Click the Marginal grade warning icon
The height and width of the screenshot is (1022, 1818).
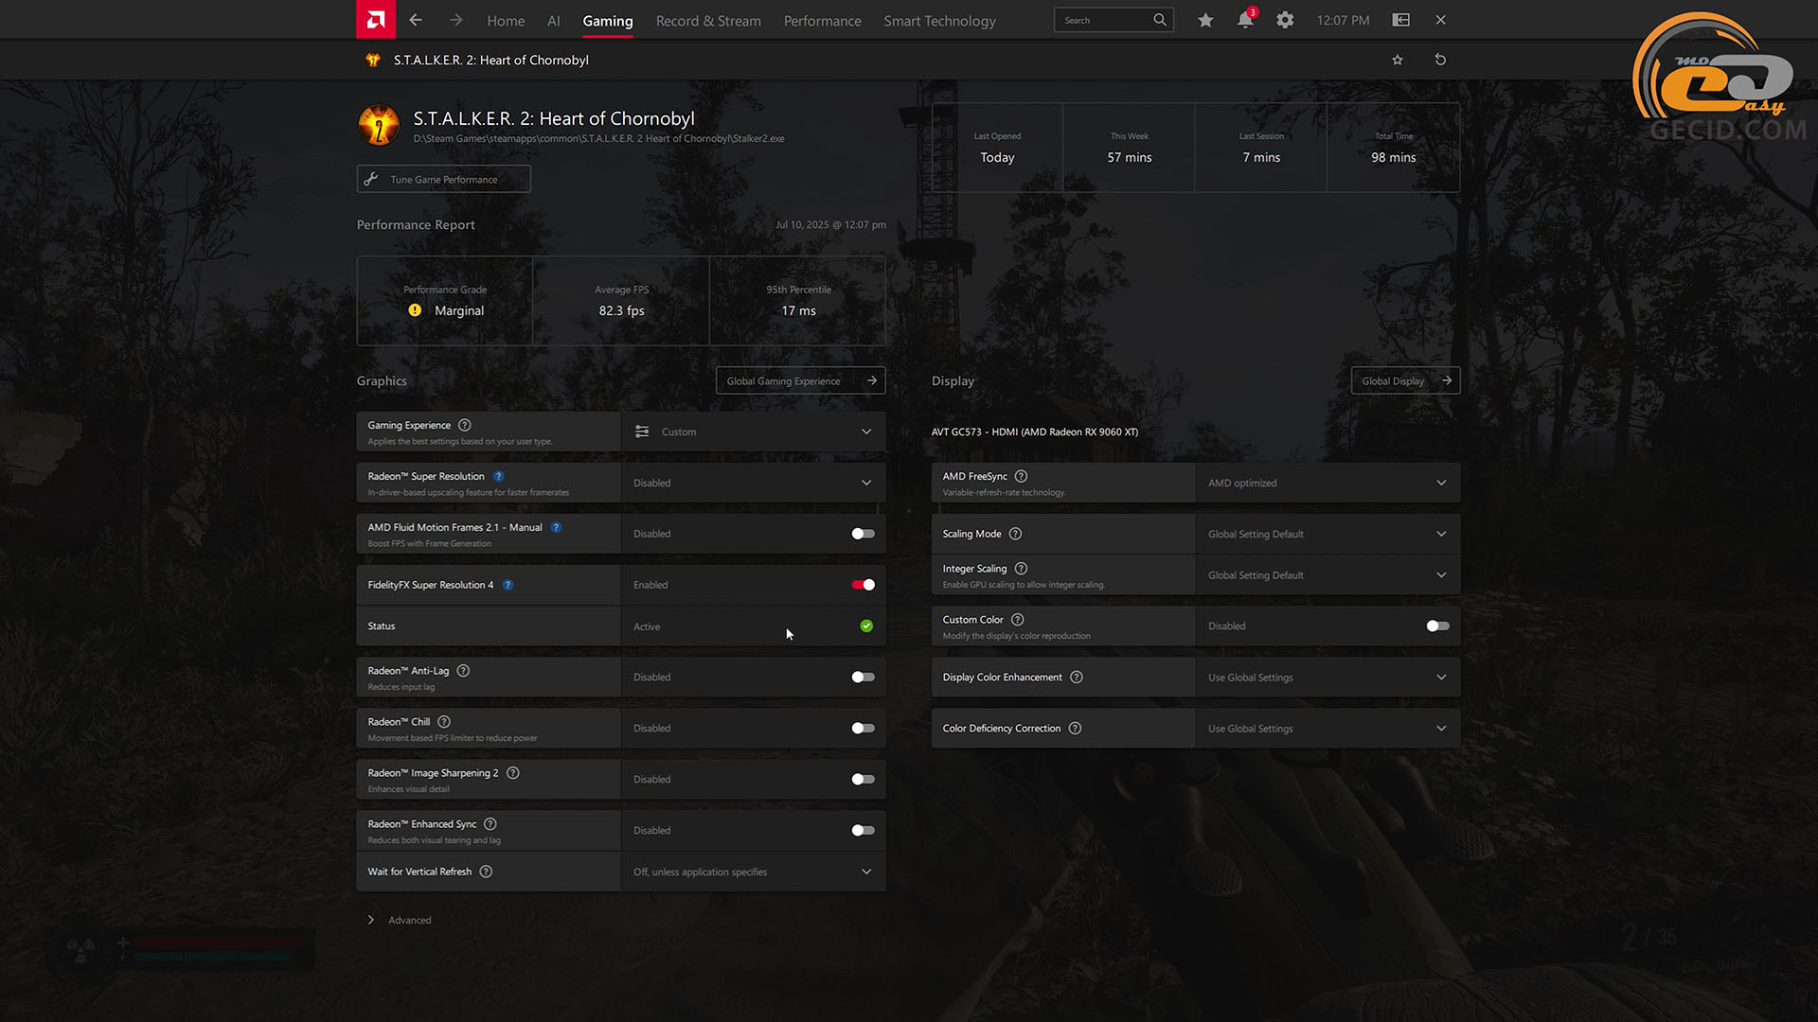(415, 310)
